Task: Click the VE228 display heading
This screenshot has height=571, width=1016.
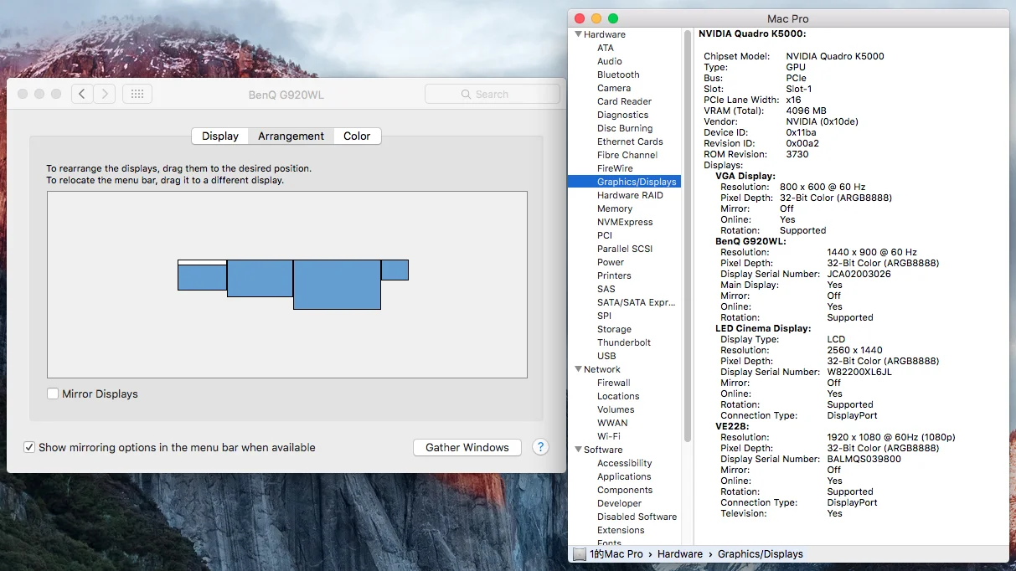Action: tap(731, 426)
